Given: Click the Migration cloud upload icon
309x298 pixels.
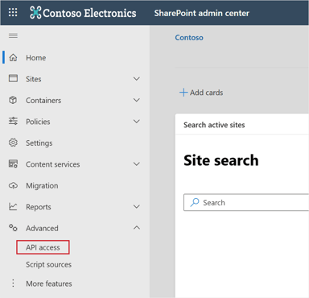Looking at the screenshot, I should (13, 185).
